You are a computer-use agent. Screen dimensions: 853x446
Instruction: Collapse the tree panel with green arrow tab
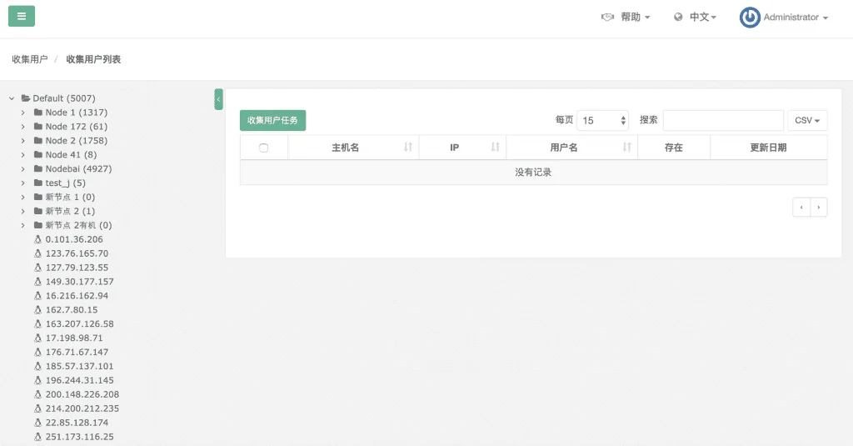pyautogui.click(x=219, y=99)
